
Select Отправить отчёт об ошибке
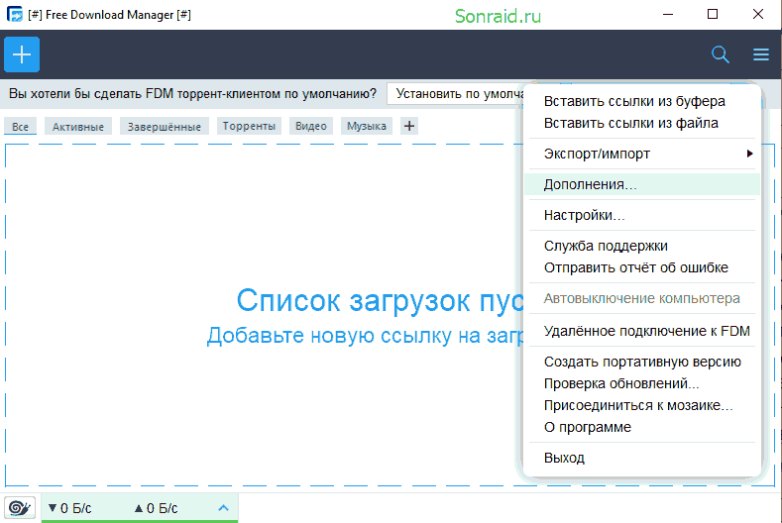[636, 267]
